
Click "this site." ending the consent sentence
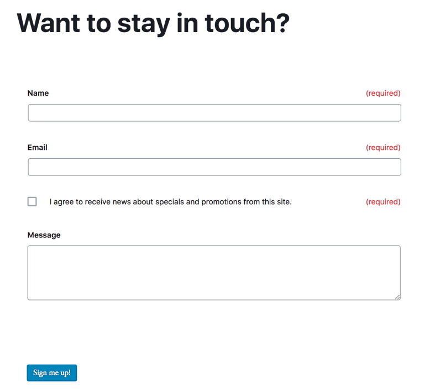277,201
